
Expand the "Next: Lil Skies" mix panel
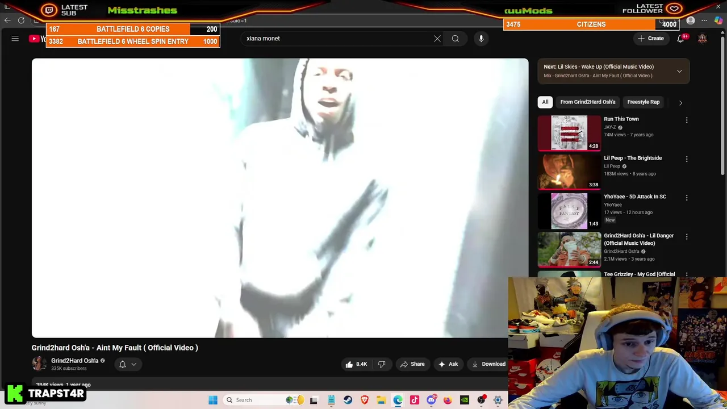pos(679,71)
